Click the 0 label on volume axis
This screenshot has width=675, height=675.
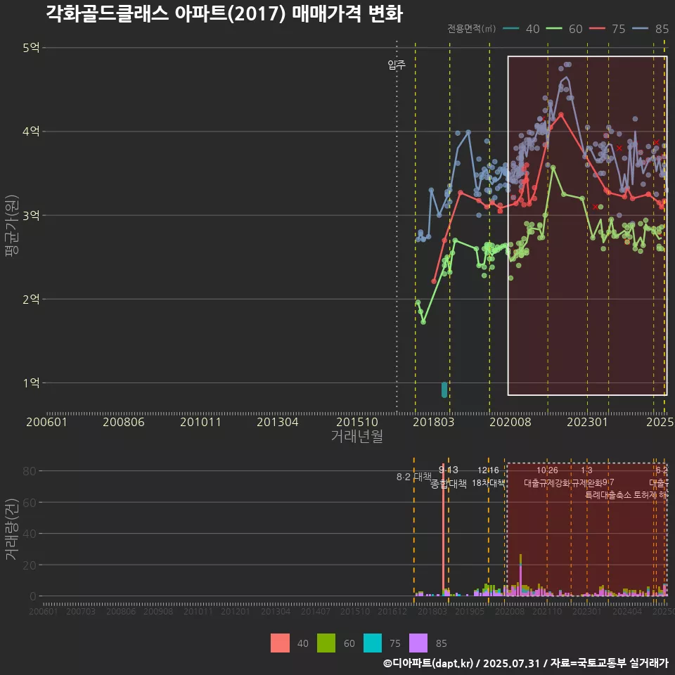coord(33,596)
